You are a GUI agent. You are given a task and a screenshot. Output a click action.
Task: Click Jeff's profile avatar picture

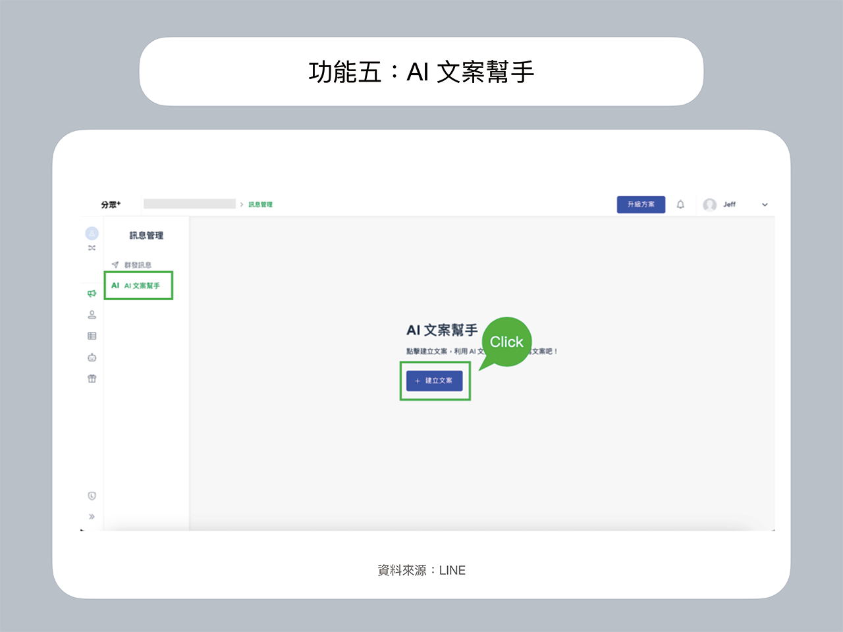[x=709, y=204]
